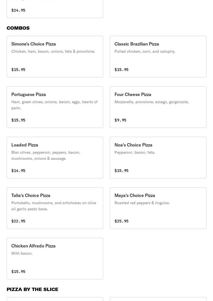Click the COMBOS section heading

pyautogui.click(x=18, y=28)
